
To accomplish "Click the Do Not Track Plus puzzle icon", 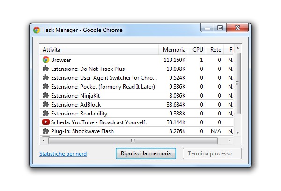I will [46, 69].
